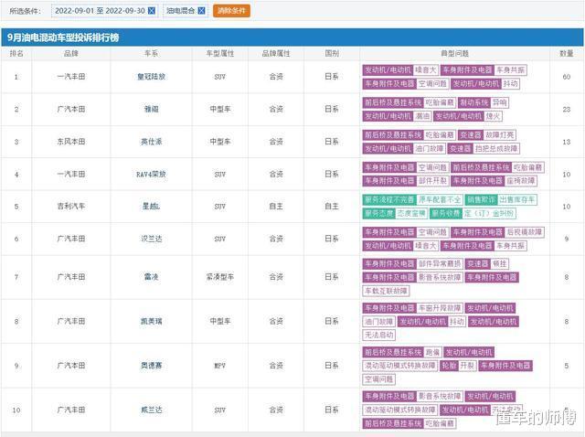The image size is (585, 437).
Task: Click the 车系 column header
Action: coord(151,53)
